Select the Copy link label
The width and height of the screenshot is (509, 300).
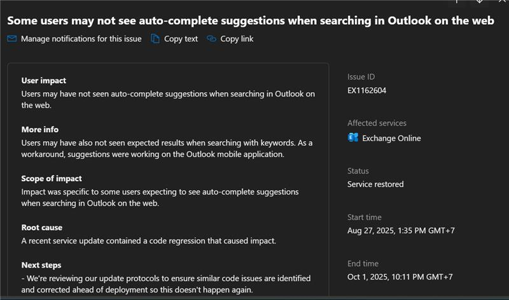237,39
